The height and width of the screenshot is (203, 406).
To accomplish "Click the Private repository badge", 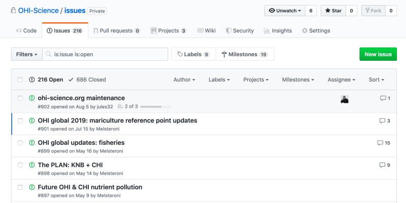I will (x=97, y=11).
